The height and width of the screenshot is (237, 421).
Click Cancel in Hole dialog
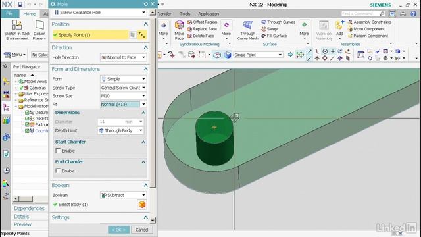pos(142,230)
